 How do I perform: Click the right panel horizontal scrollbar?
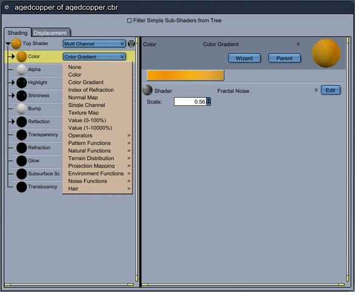243,285
